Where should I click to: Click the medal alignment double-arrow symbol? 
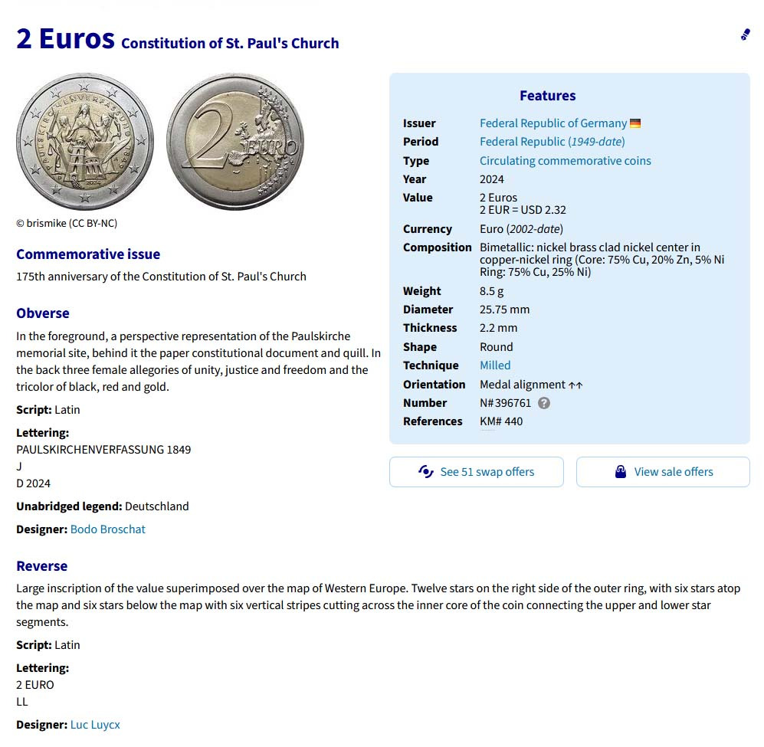coord(575,385)
